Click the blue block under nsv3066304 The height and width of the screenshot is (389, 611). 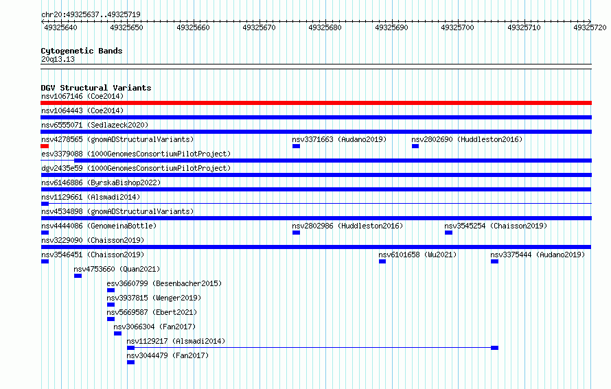(x=117, y=333)
